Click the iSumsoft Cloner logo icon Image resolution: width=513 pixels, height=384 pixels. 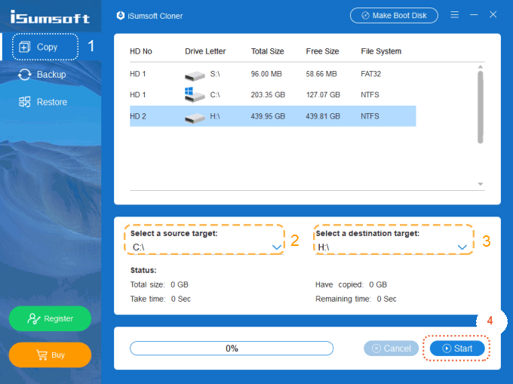[121, 15]
